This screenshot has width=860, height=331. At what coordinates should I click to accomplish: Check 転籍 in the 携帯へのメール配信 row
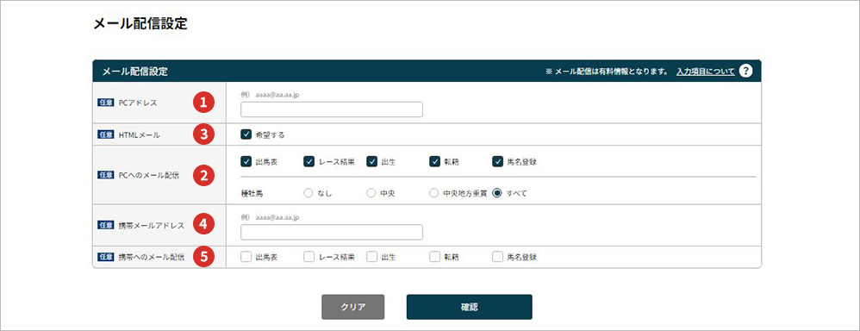435,256
